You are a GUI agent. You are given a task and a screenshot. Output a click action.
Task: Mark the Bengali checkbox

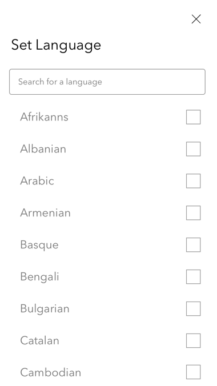coord(194,277)
